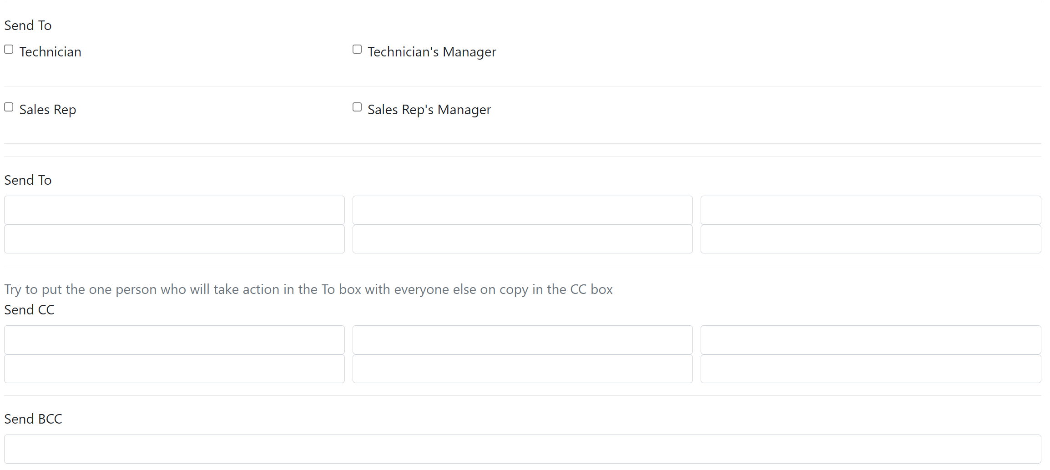Click the Sales Rep's Manager label

point(429,110)
